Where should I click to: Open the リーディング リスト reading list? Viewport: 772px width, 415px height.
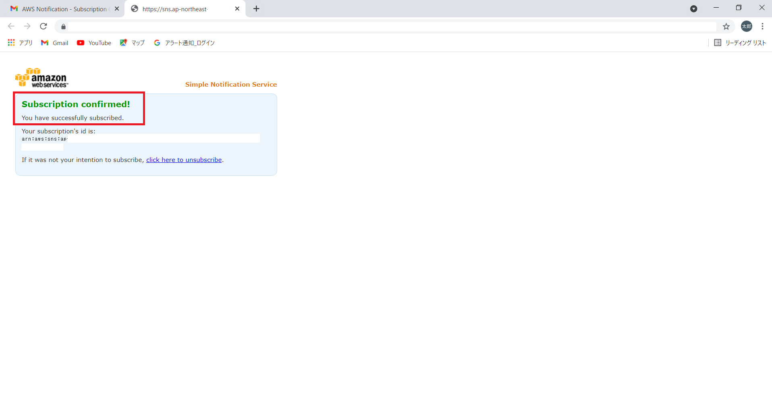[740, 43]
